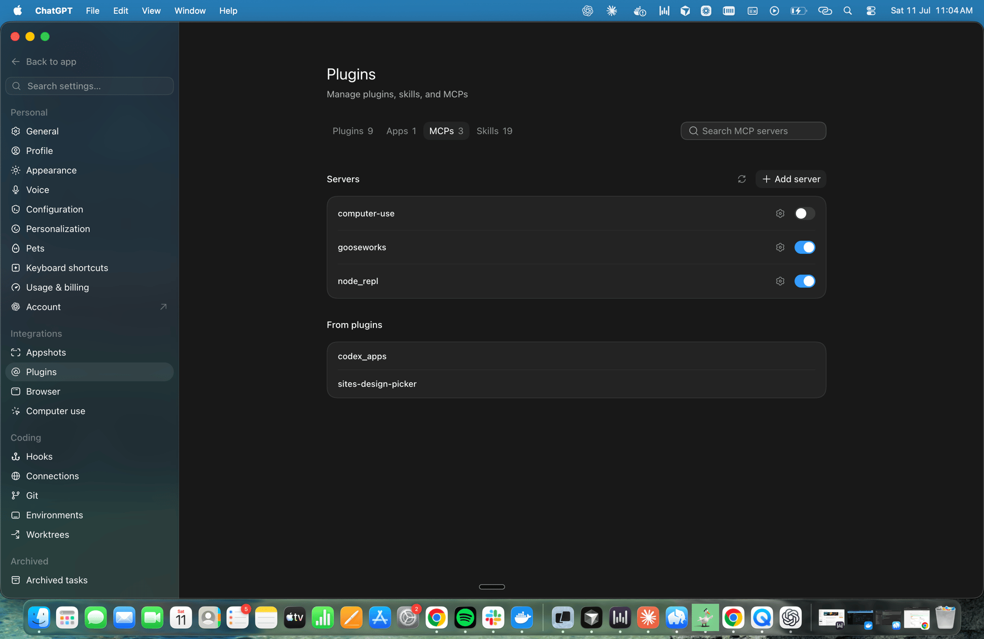The height and width of the screenshot is (639, 984).
Task: Open the File menu
Action: pos(92,10)
